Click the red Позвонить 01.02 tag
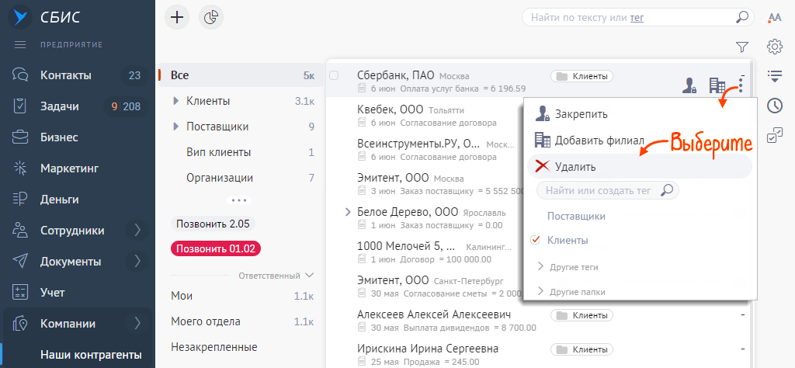The image size is (795, 368). [216, 249]
